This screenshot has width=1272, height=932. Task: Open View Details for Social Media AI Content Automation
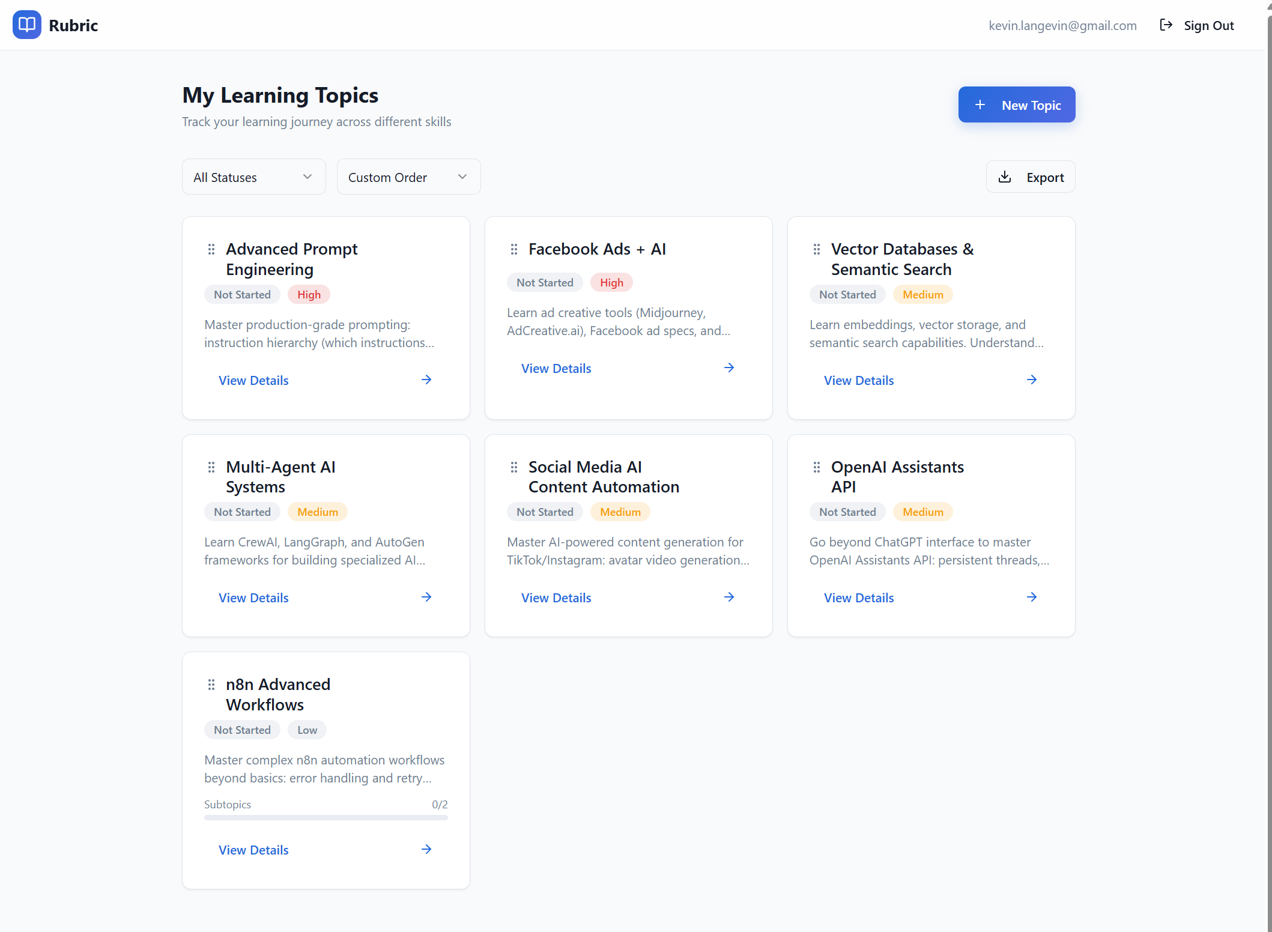556,597
